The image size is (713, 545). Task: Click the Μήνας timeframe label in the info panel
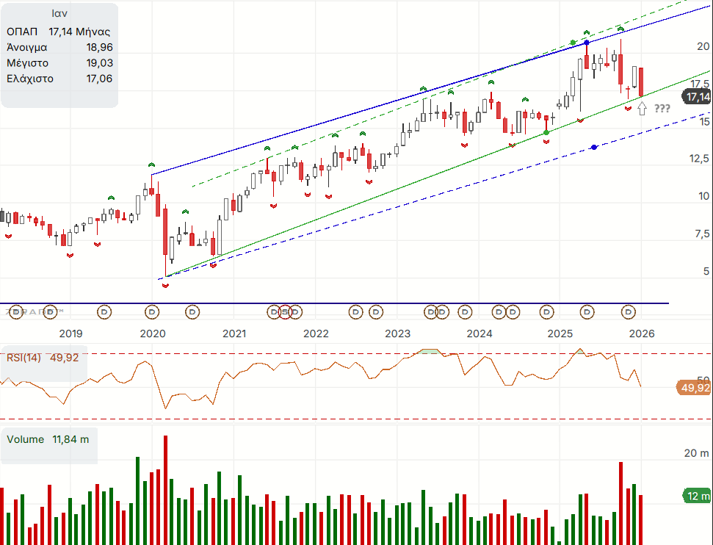93,32
